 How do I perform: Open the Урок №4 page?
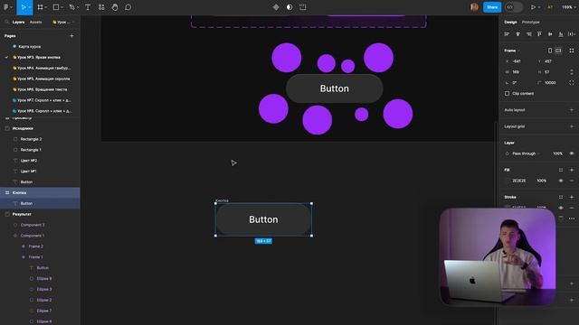(x=42, y=68)
